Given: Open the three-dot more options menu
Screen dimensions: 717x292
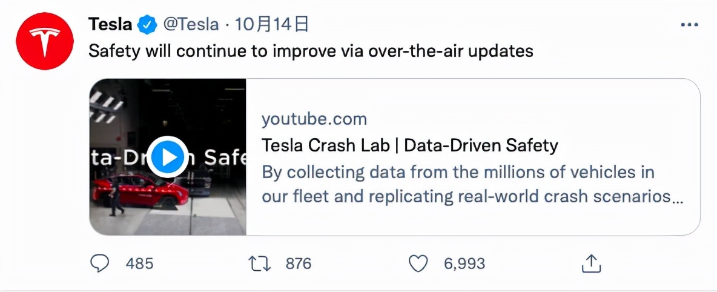Looking at the screenshot, I should [x=689, y=25].
